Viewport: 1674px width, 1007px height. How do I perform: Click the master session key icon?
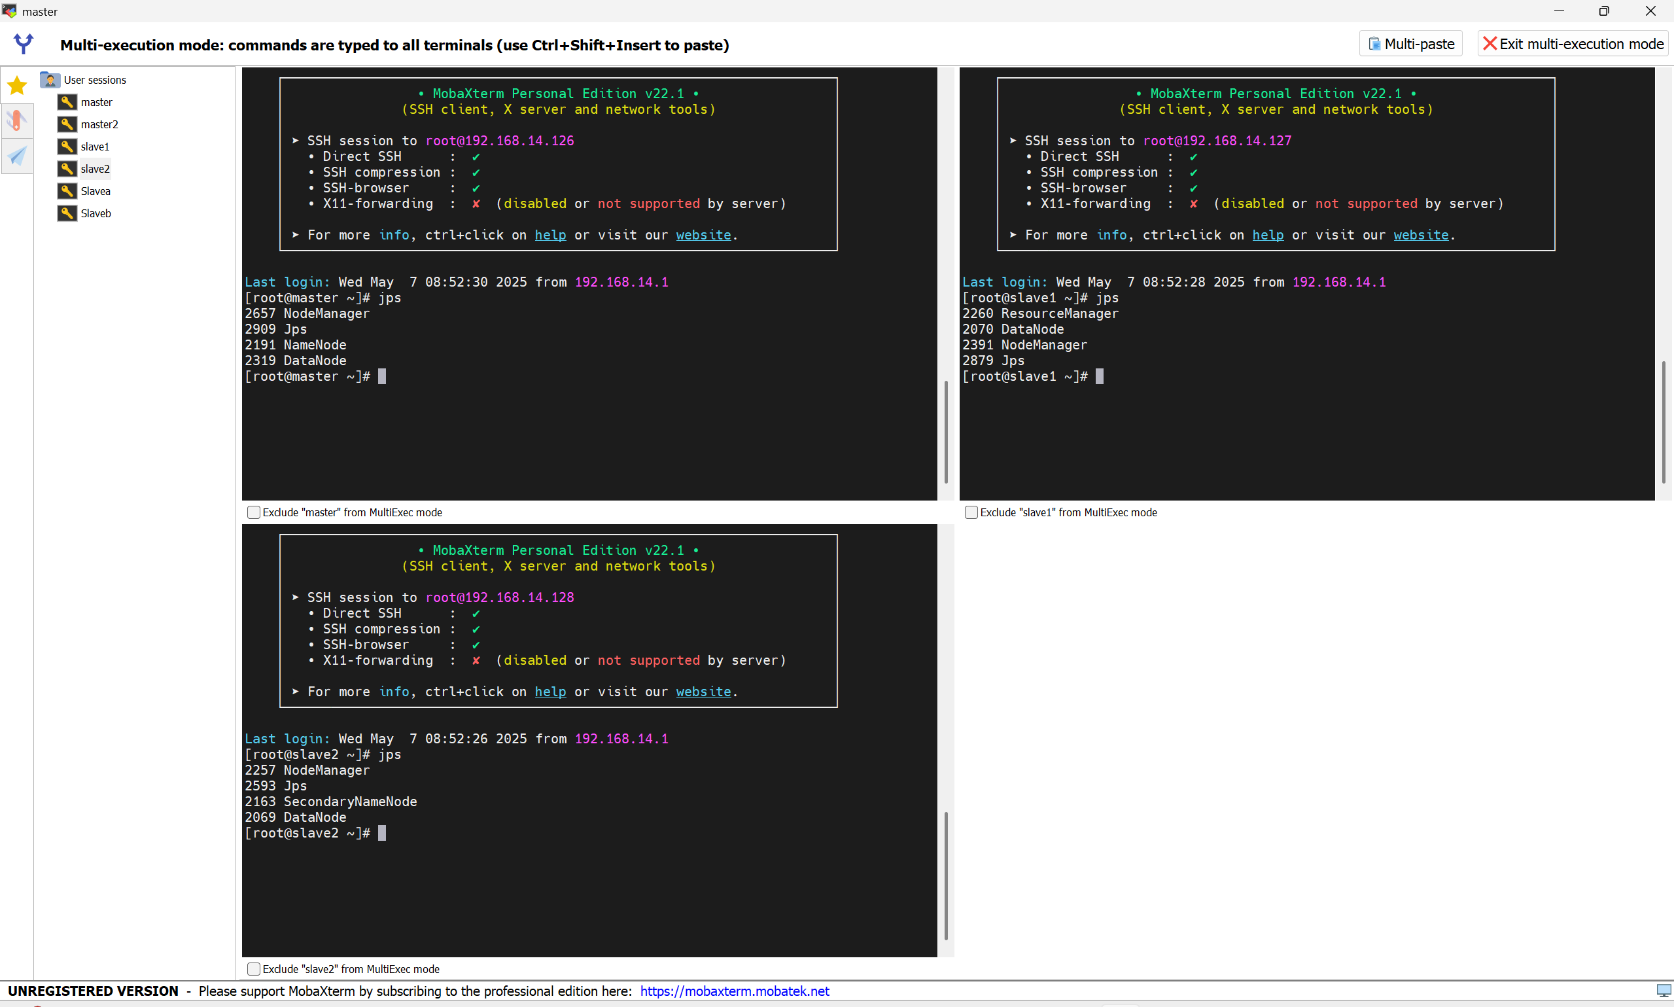point(67,102)
